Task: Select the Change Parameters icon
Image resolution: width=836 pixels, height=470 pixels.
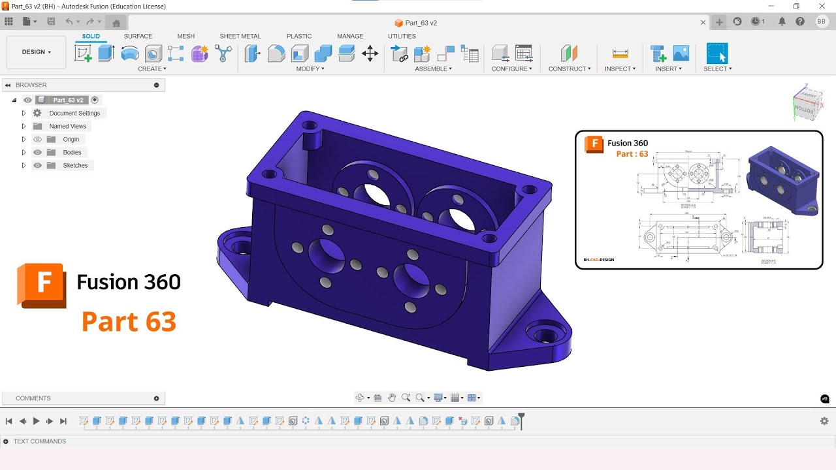Action: pyautogui.click(x=524, y=54)
